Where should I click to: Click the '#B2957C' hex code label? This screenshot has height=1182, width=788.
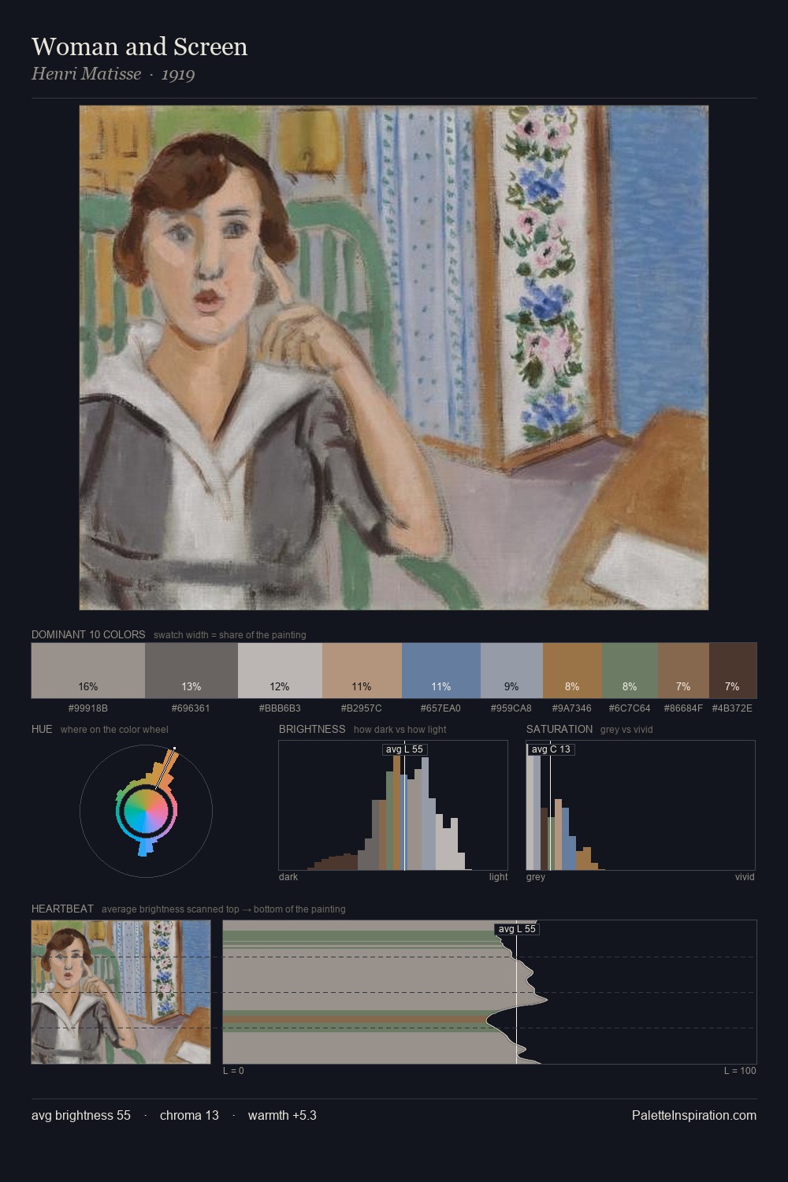coord(362,708)
